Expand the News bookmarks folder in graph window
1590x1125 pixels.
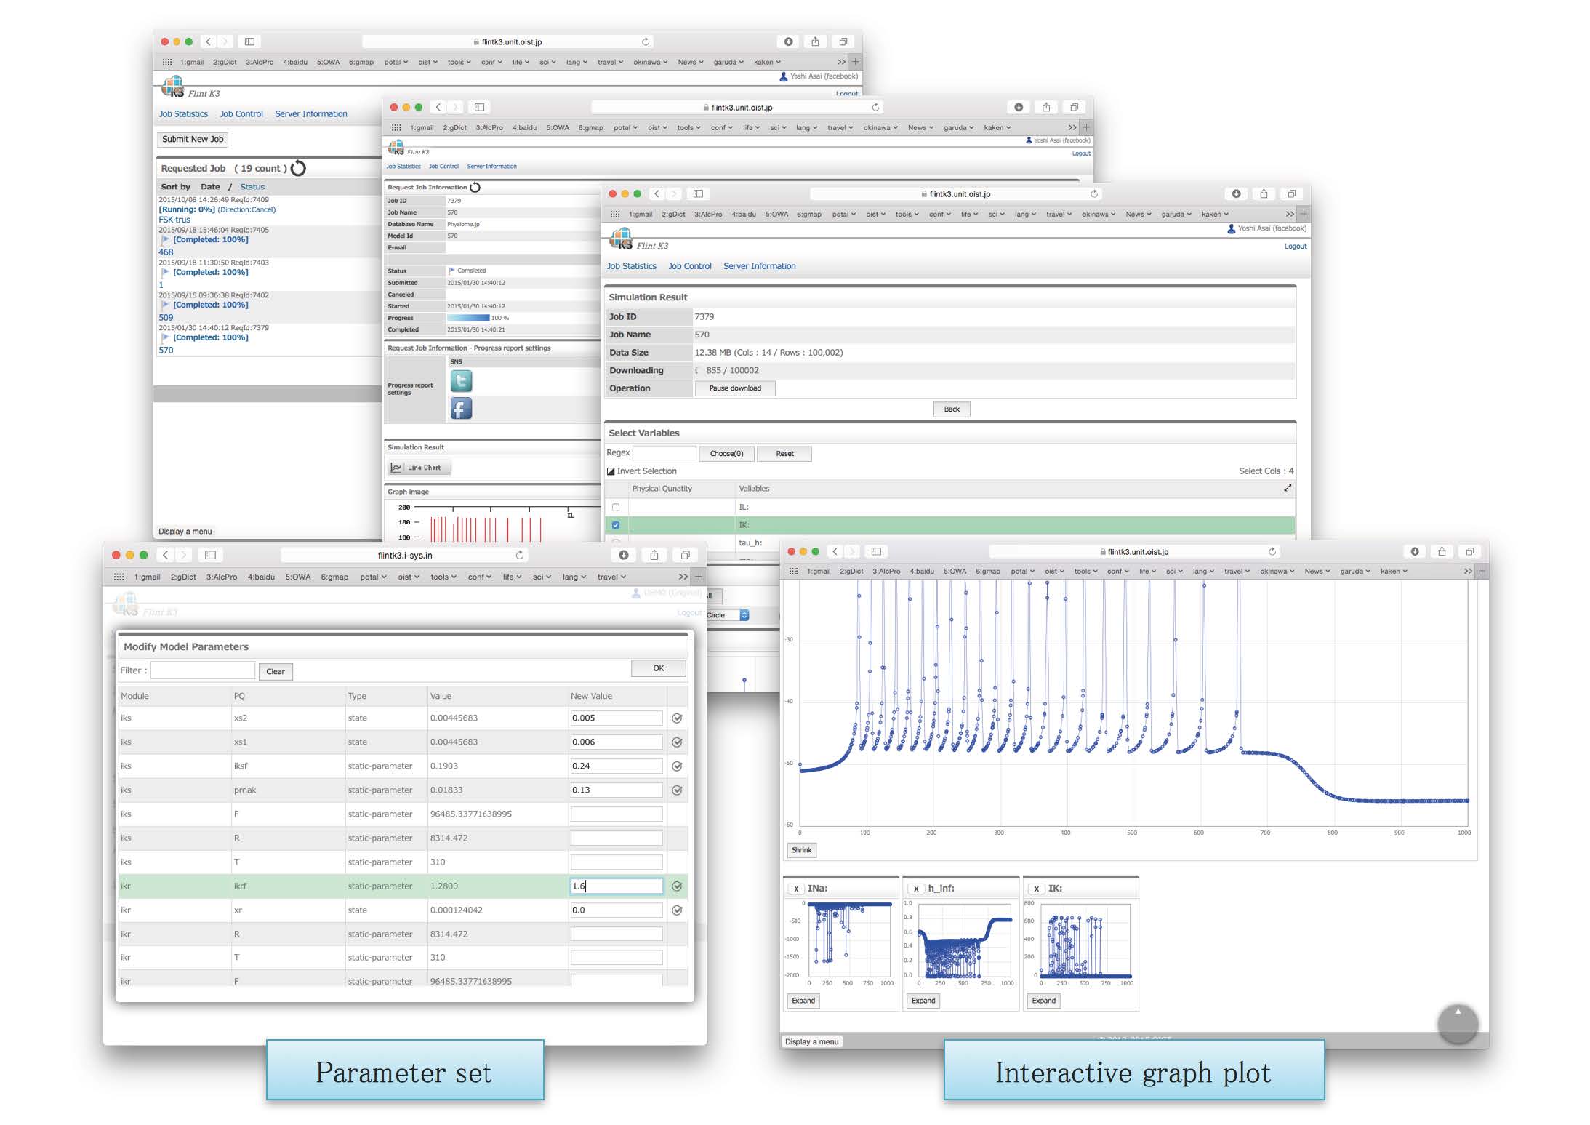tap(1317, 572)
